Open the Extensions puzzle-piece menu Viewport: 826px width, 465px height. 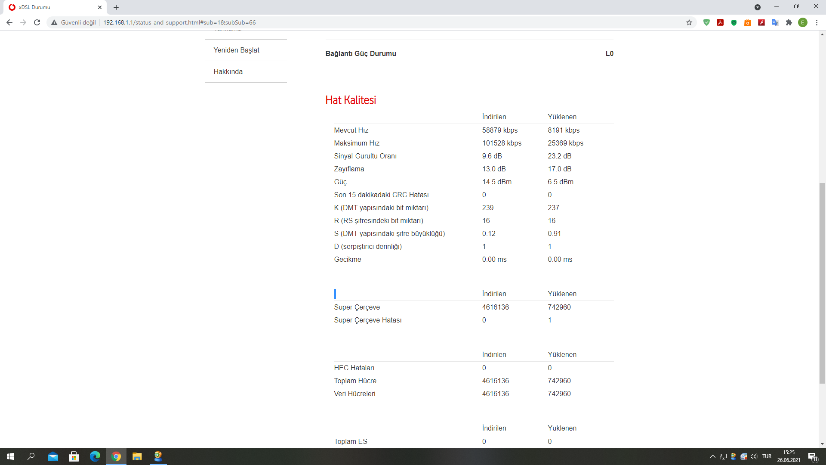point(789,22)
